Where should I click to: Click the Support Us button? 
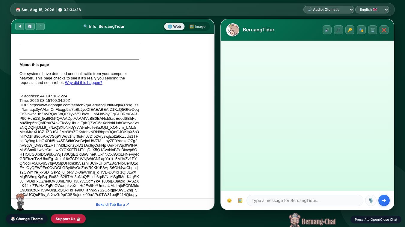(68, 219)
